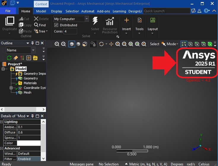The height and width of the screenshot is (166, 218).
Task: Run Solve with the lightning bolt icon
Action: (95, 21)
